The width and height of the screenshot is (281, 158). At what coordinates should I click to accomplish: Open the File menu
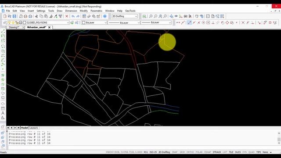[8, 11]
